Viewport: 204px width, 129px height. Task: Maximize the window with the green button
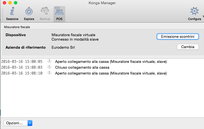coord(15,3)
